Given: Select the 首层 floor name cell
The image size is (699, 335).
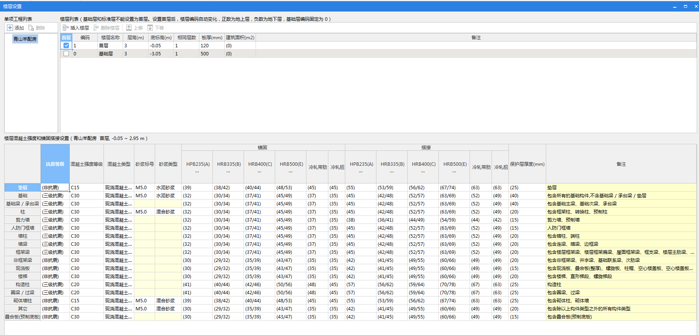Looking at the screenshot, I should tap(110, 45).
